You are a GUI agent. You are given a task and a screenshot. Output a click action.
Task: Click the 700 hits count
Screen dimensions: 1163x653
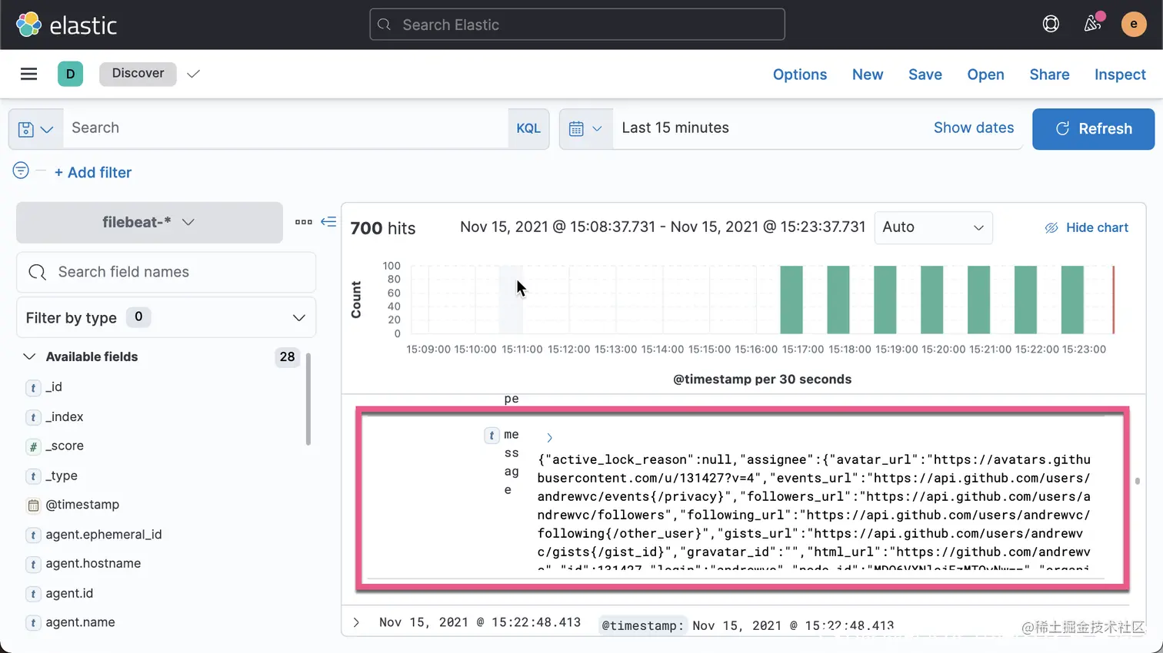(x=382, y=228)
